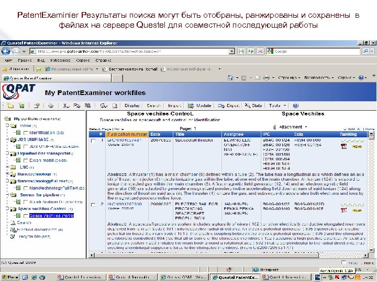Click the folder-with-arrow move-up toolbar icon
Viewport: 377px width, 282px height.
point(37,105)
